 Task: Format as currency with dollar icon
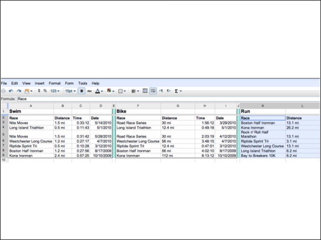(39, 91)
